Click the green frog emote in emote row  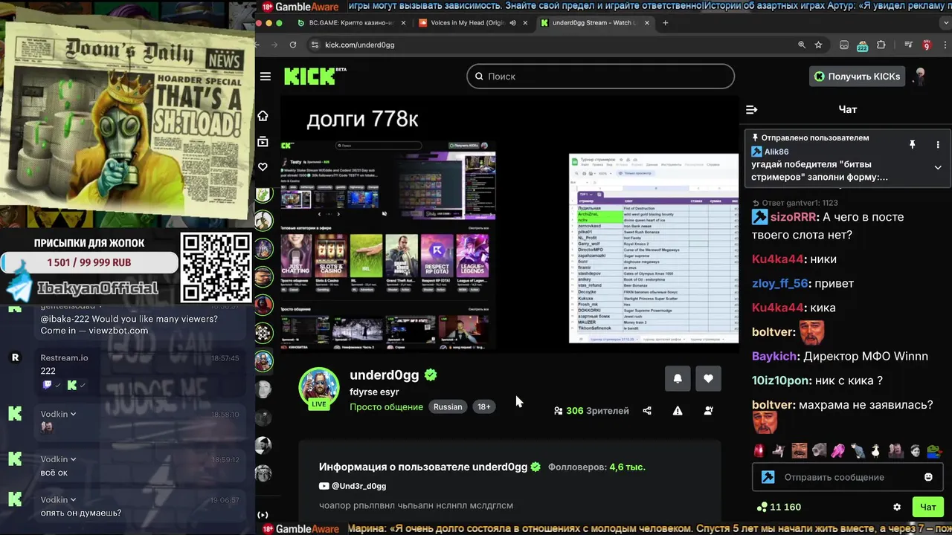point(934,450)
